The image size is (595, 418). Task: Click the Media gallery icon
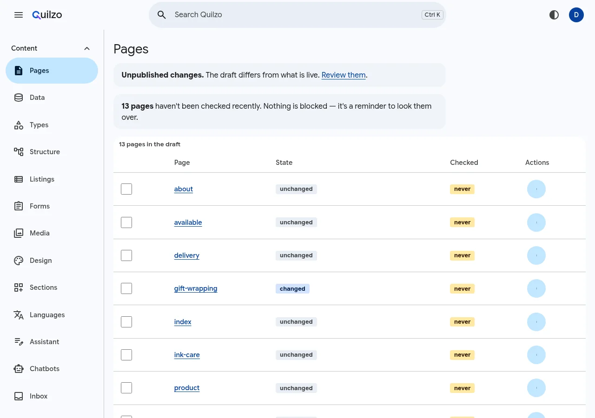coord(19,233)
